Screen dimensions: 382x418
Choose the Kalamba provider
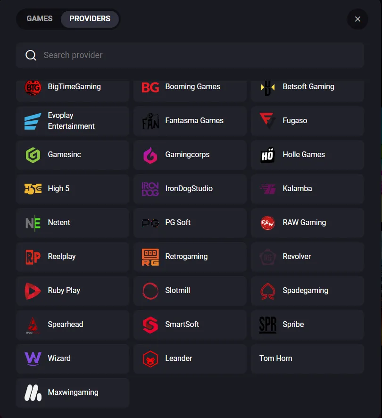click(x=307, y=189)
